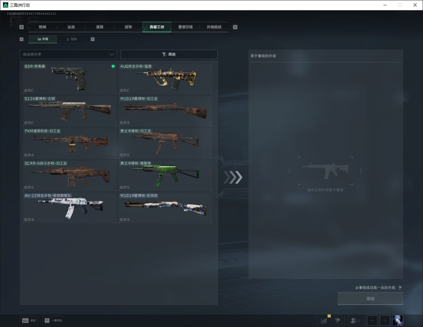Open the 外观挑战 tab
The width and height of the screenshot is (423, 327).
pos(214,27)
